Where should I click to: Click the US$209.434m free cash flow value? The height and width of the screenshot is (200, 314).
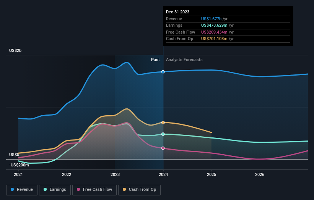pyautogui.click(x=214, y=32)
